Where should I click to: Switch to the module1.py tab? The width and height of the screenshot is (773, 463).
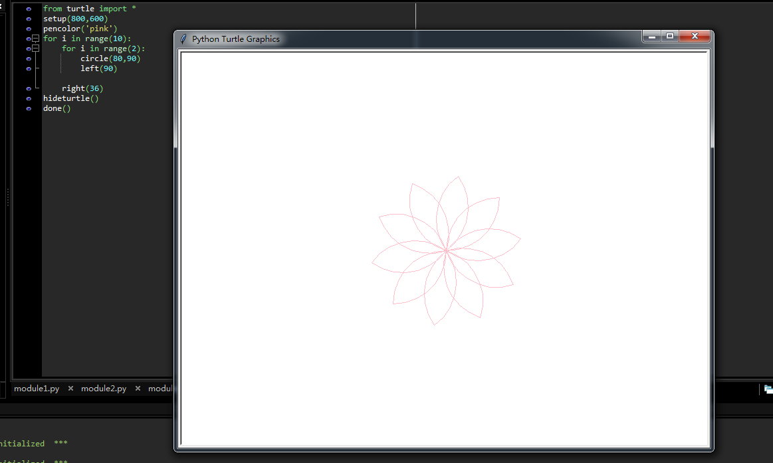click(x=37, y=389)
